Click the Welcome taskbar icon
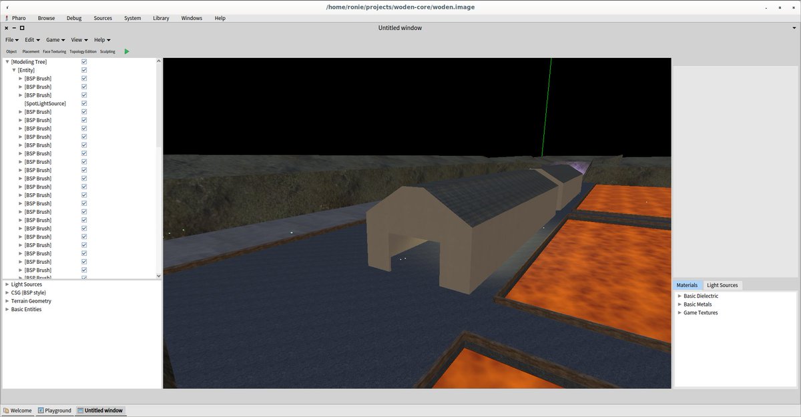This screenshot has width=801, height=417. 6,410
